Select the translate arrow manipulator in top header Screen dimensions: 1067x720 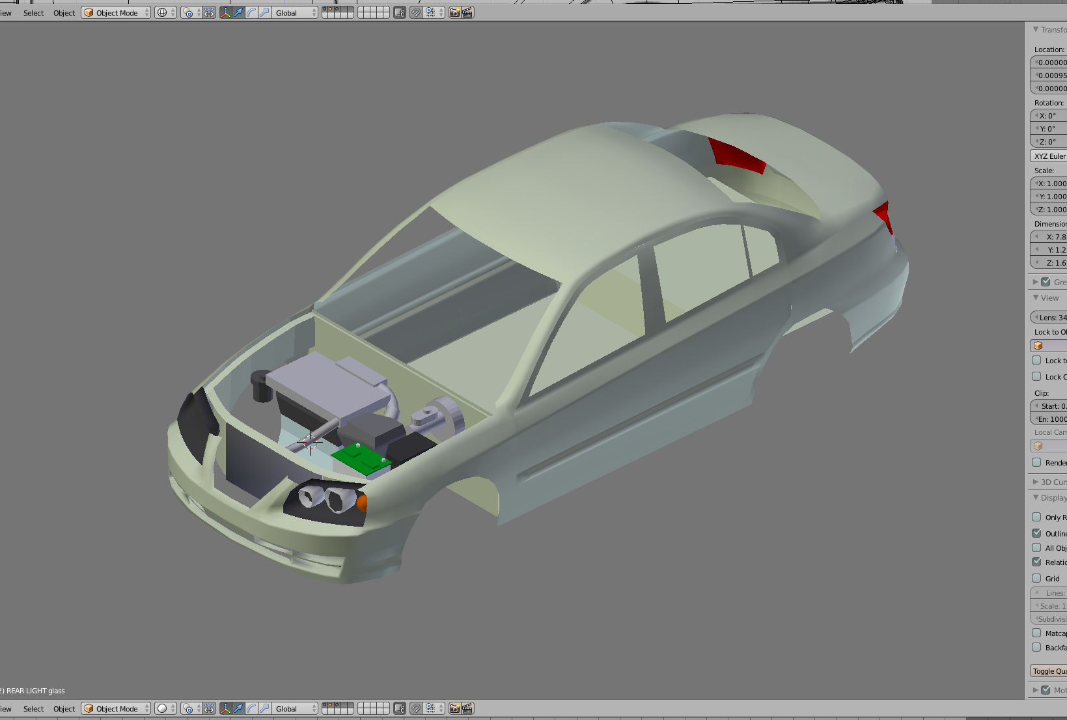point(239,12)
